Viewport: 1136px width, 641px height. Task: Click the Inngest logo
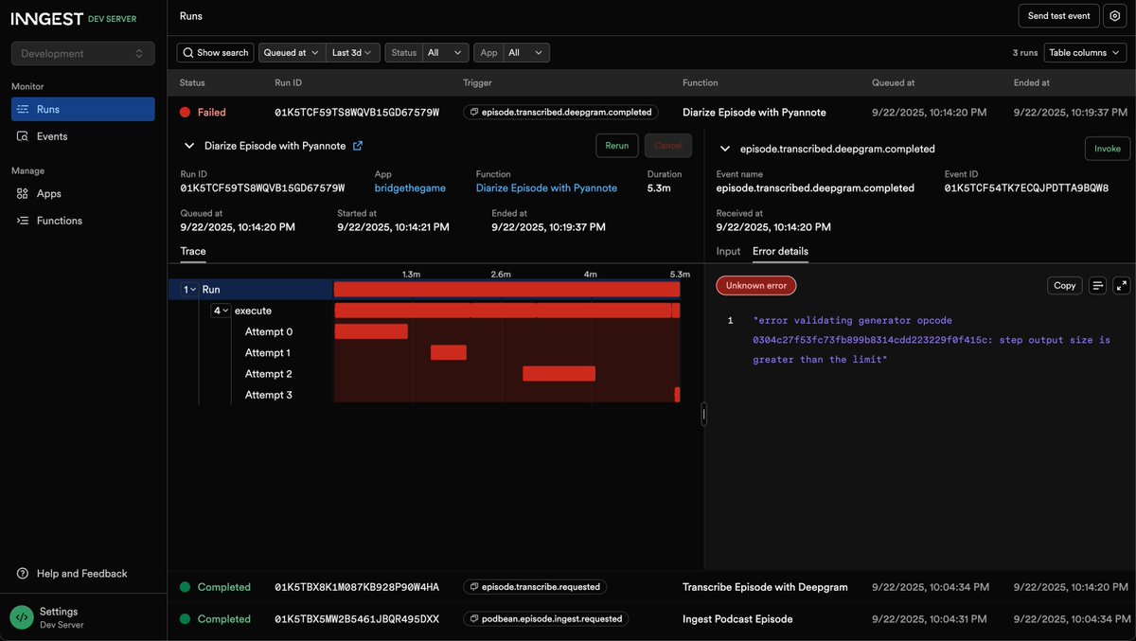(x=47, y=18)
